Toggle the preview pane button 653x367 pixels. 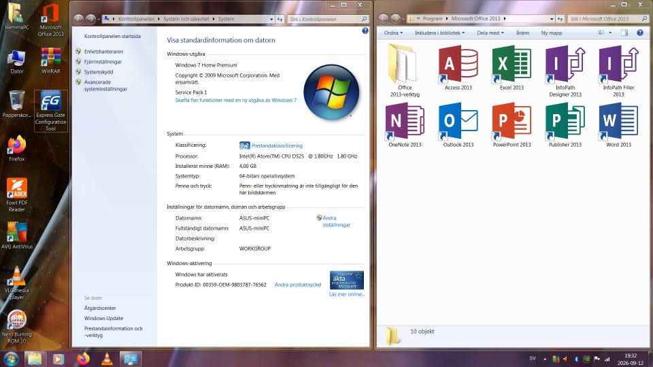click(624, 33)
